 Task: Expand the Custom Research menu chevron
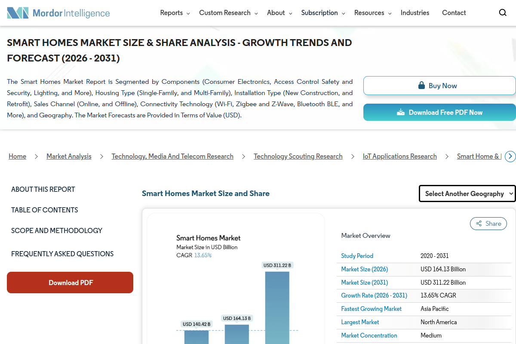point(256,14)
